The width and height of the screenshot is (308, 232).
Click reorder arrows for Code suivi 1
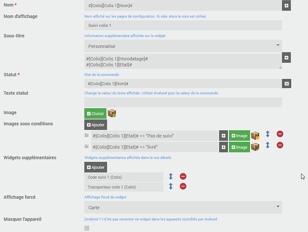[x=171, y=177]
